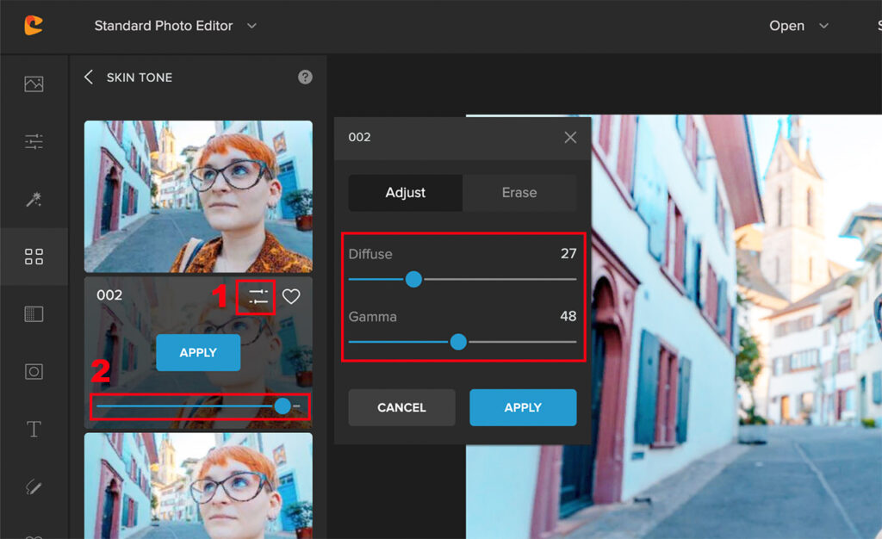882x539 pixels.
Task: Select the magic wand AI tools icon
Action: point(34,199)
